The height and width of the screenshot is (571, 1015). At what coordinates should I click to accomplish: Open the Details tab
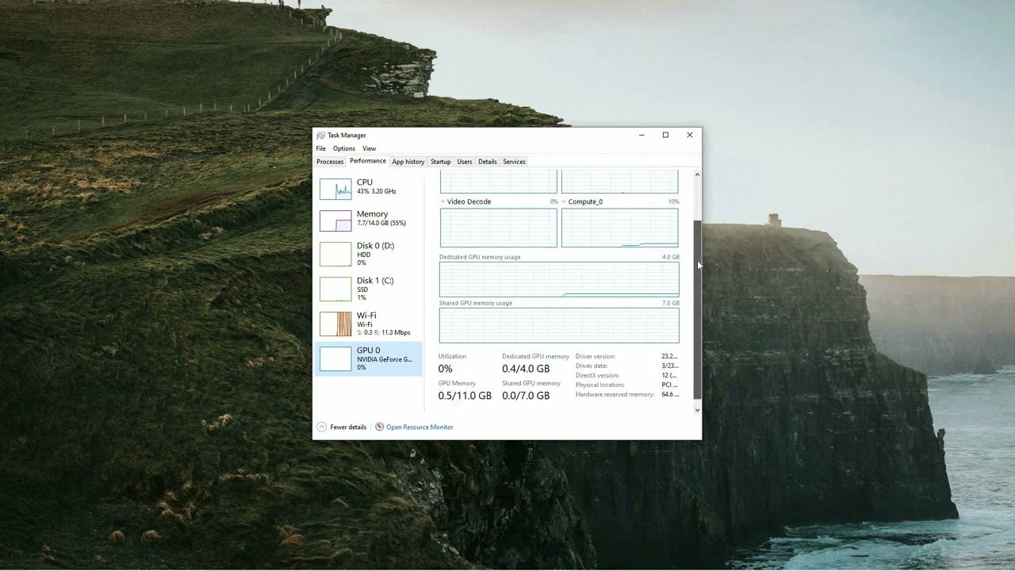pos(488,162)
